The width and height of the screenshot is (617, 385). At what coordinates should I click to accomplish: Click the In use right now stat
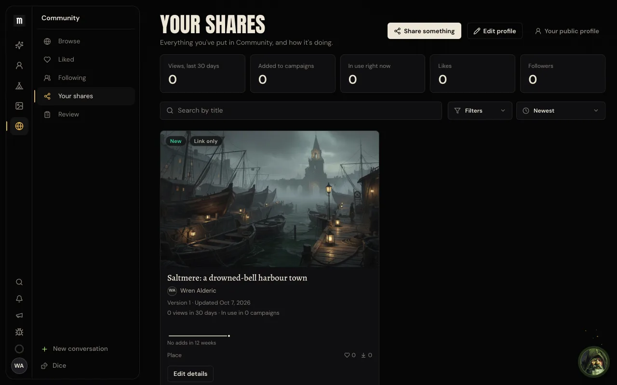tap(383, 74)
